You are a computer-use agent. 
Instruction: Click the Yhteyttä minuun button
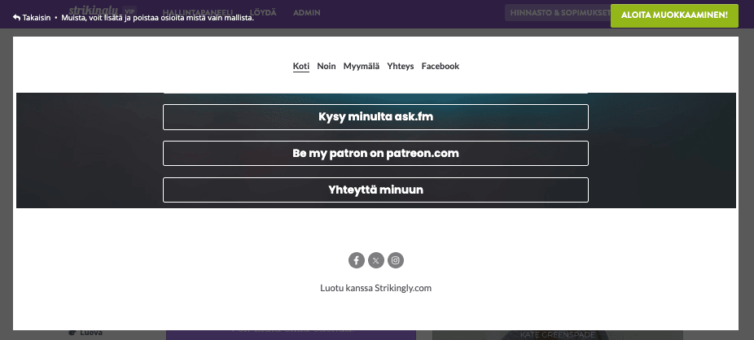coord(375,190)
